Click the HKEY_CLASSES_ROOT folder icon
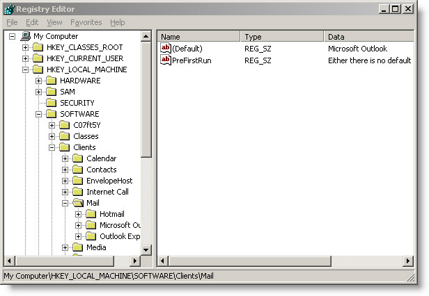 click(x=38, y=47)
